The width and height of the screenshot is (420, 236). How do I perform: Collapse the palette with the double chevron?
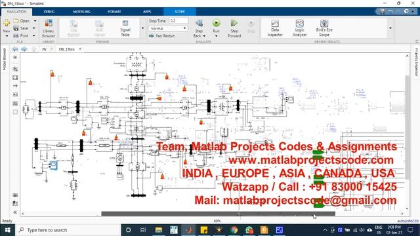[15, 212]
